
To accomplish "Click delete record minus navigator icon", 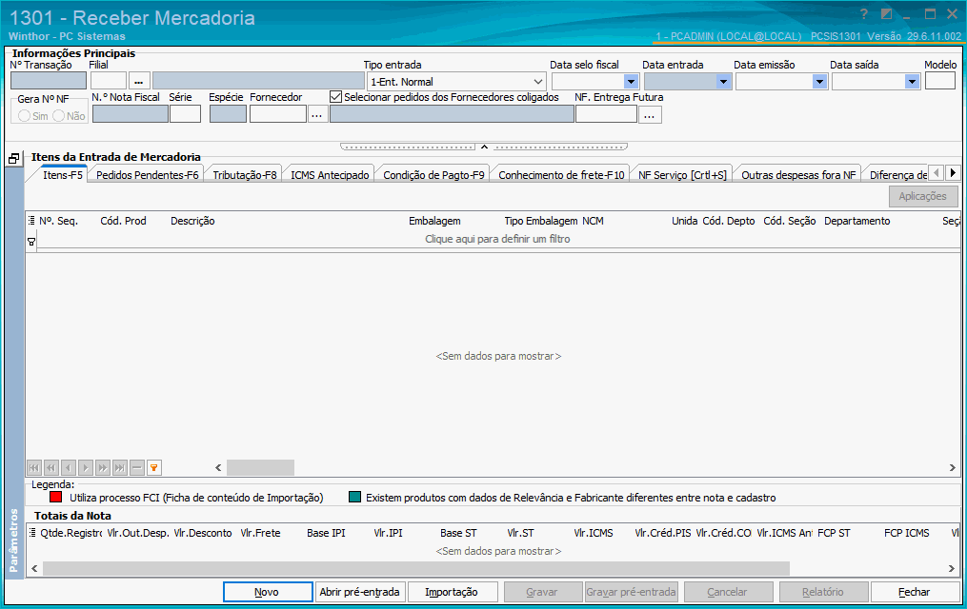I will tap(137, 468).
